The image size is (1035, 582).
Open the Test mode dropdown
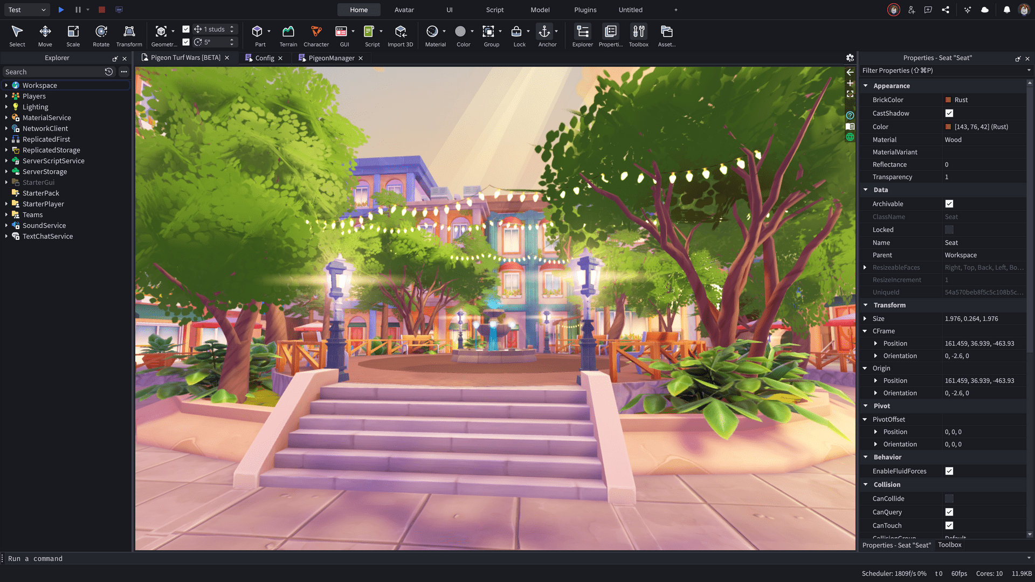[27, 10]
